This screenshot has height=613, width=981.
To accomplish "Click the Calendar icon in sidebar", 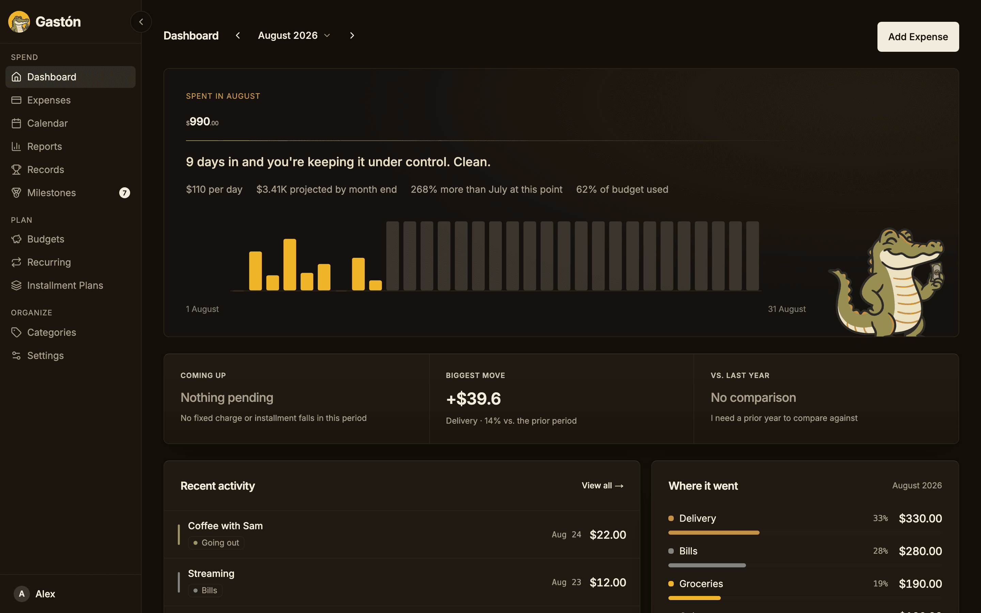I will [x=16, y=123].
